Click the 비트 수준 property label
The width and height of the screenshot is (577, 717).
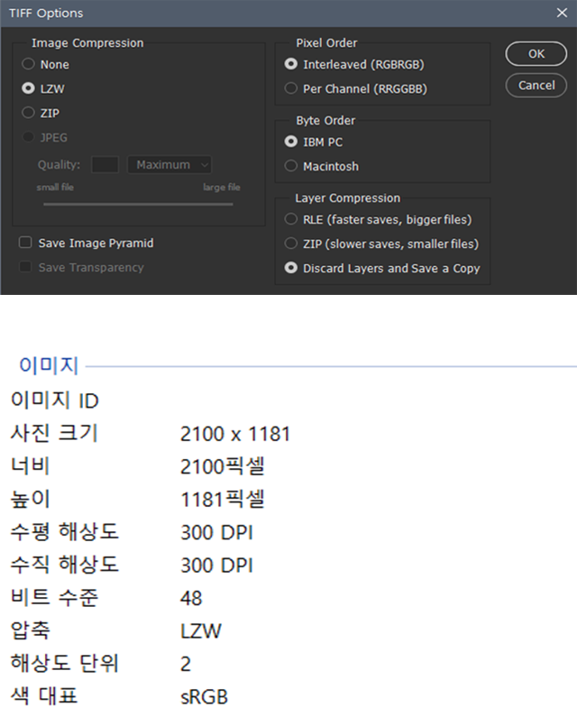(x=54, y=598)
